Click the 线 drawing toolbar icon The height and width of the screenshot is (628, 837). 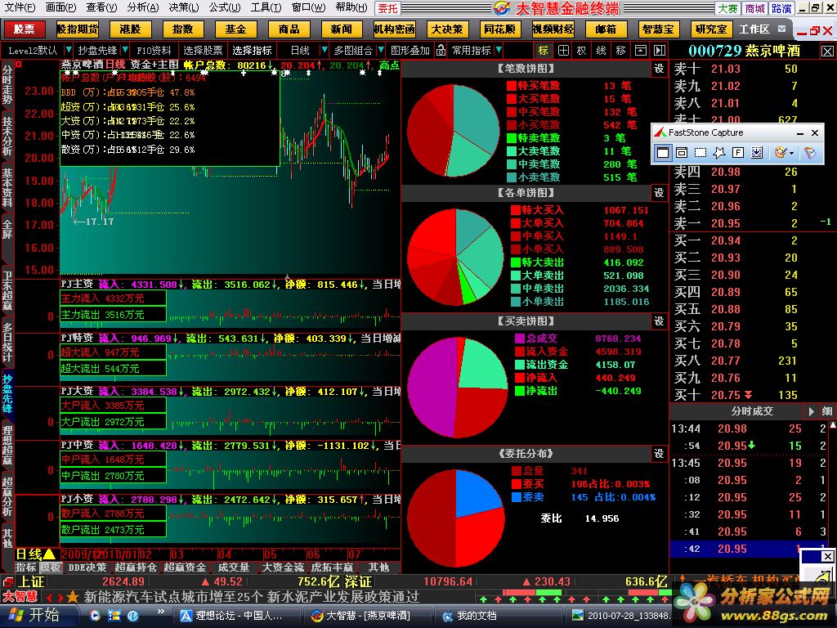601,50
